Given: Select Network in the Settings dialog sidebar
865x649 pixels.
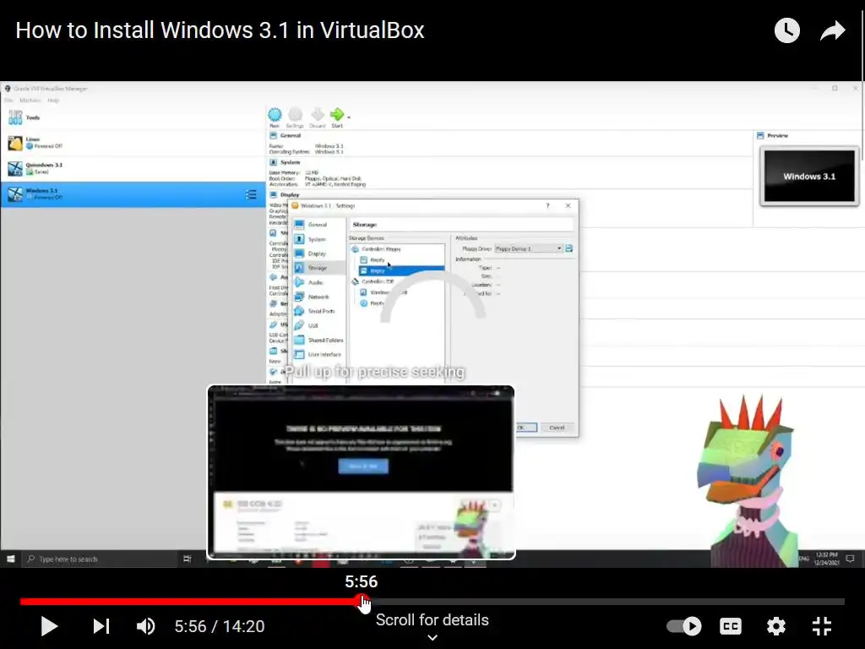Looking at the screenshot, I should 318,297.
